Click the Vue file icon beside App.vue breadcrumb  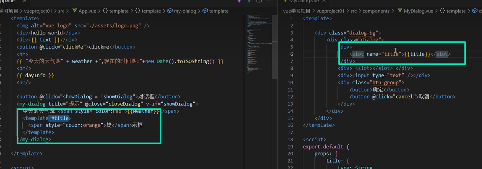click(x=74, y=11)
